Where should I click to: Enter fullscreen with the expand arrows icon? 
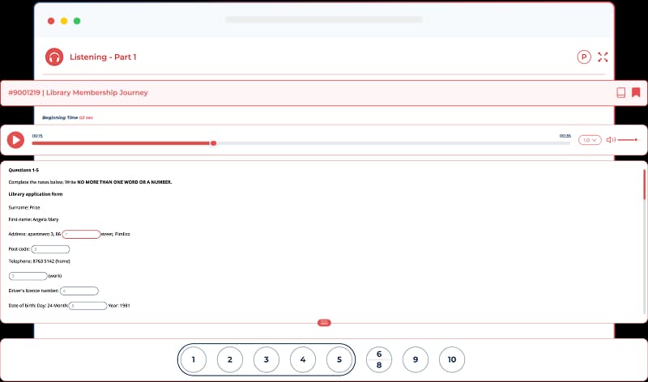[x=603, y=57]
